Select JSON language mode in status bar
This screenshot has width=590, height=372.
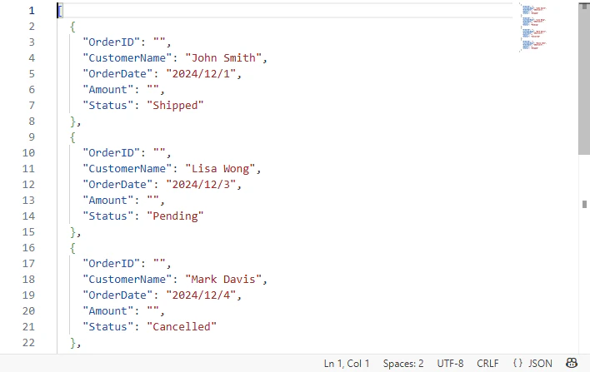532,364
